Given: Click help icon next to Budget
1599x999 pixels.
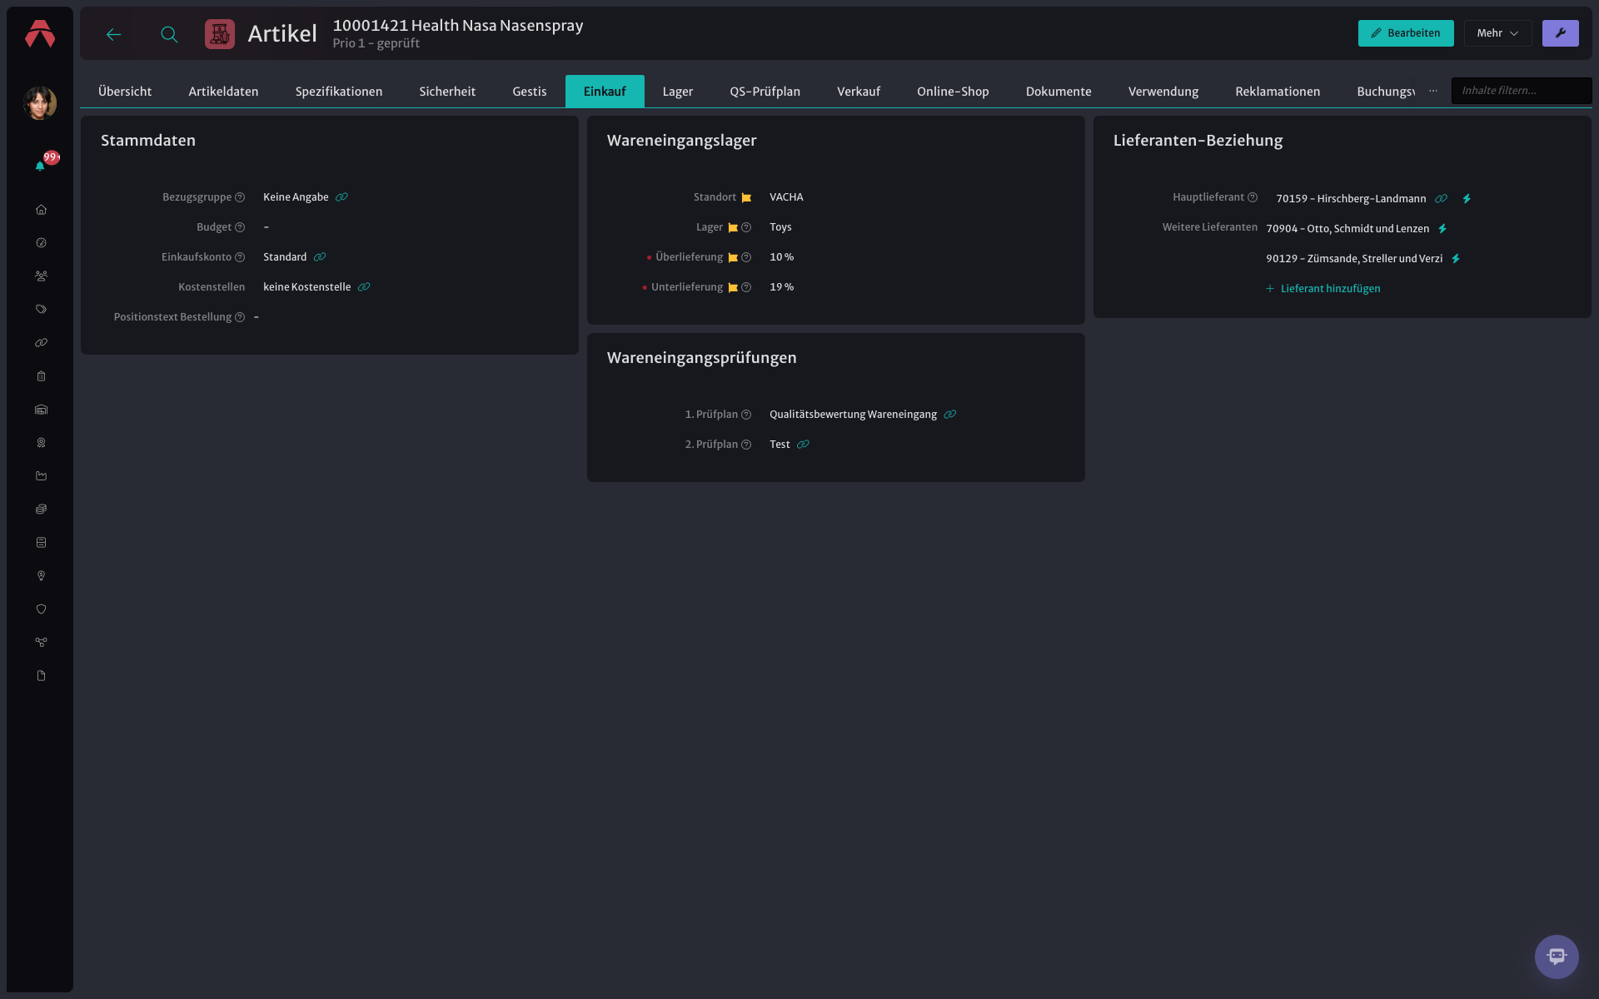Looking at the screenshot, I should [x=240, y=227].
